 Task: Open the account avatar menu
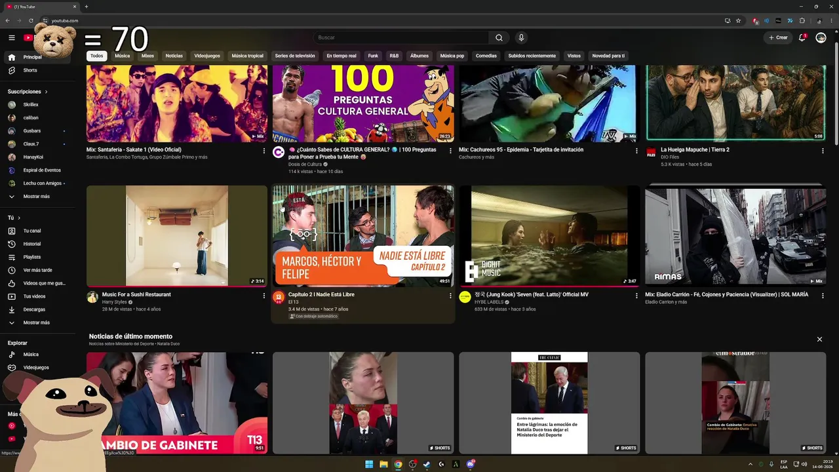pyautogui.click(x=821, y=37)
